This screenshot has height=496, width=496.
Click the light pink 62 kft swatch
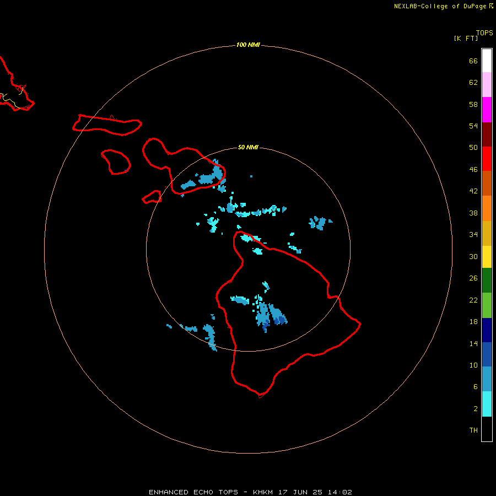coord(487,85)
